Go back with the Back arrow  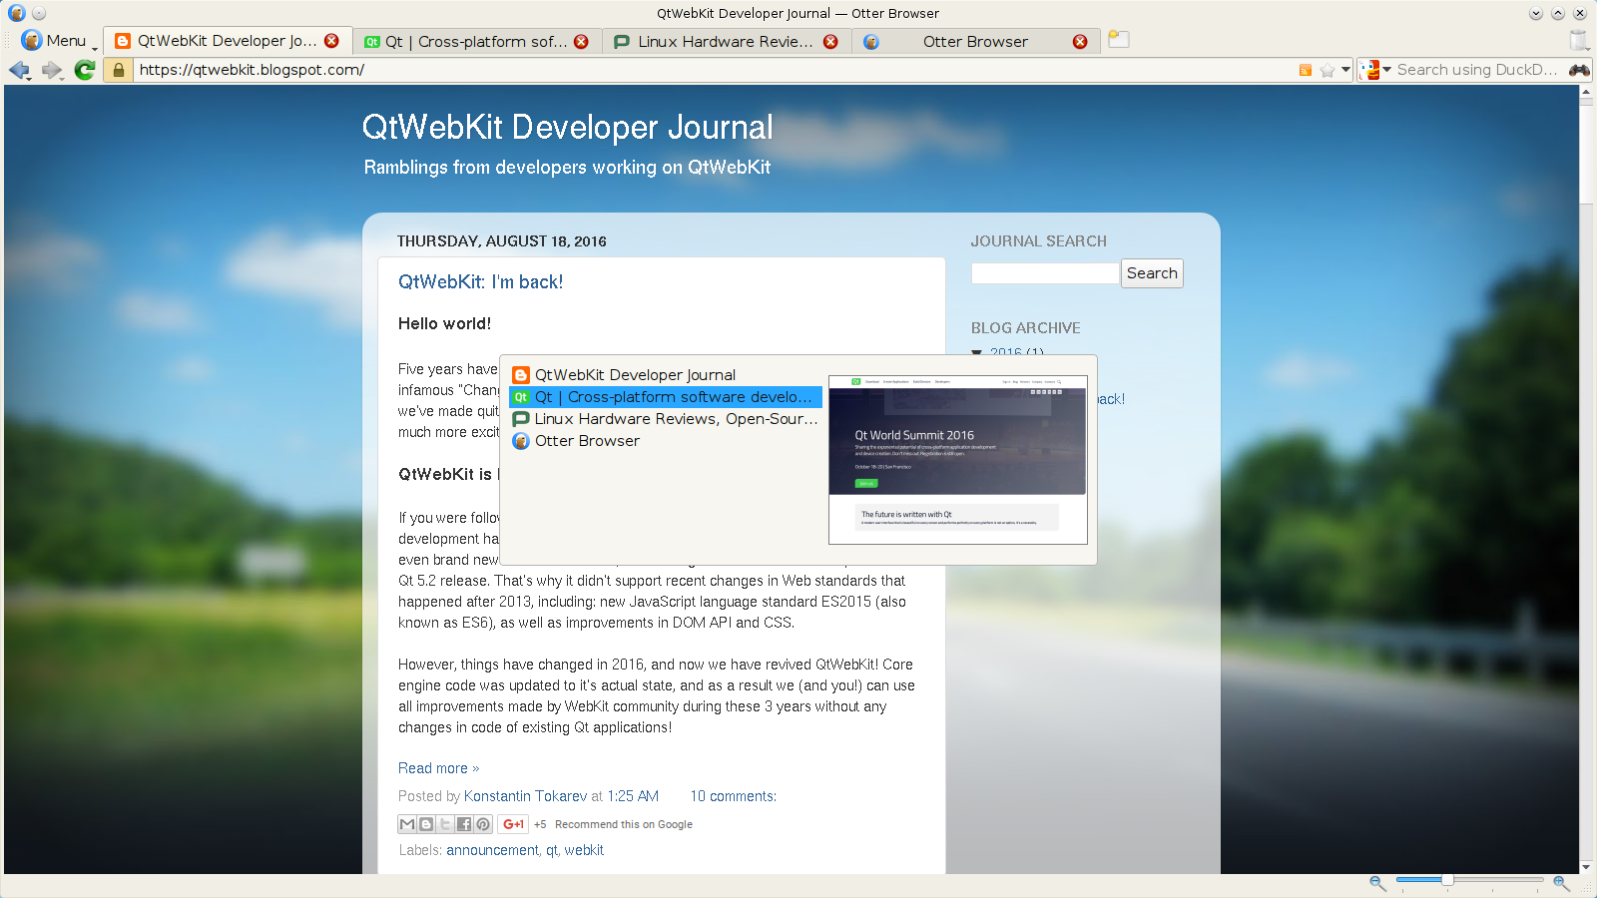click(19, 70)
